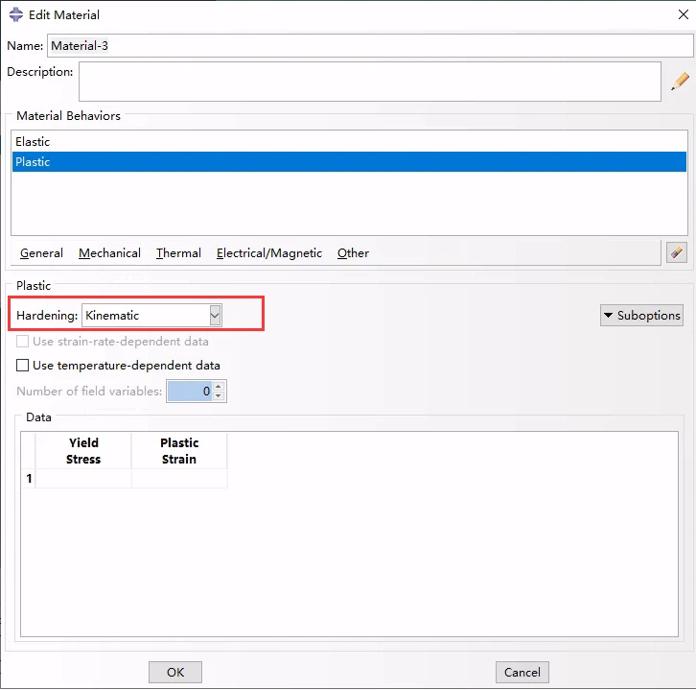
Task: Select the Plastic behavior in the list
Action: [349, 162]
